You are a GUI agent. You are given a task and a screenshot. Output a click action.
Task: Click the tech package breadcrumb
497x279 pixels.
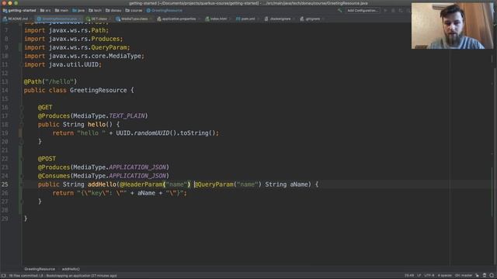click(95, 10)
